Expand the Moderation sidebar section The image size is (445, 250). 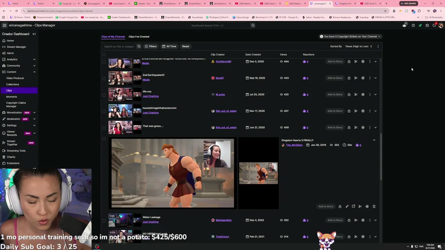tap(34, 119)
